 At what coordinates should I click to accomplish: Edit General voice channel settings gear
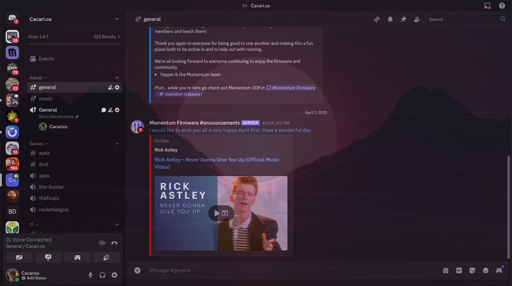(117, 110)
